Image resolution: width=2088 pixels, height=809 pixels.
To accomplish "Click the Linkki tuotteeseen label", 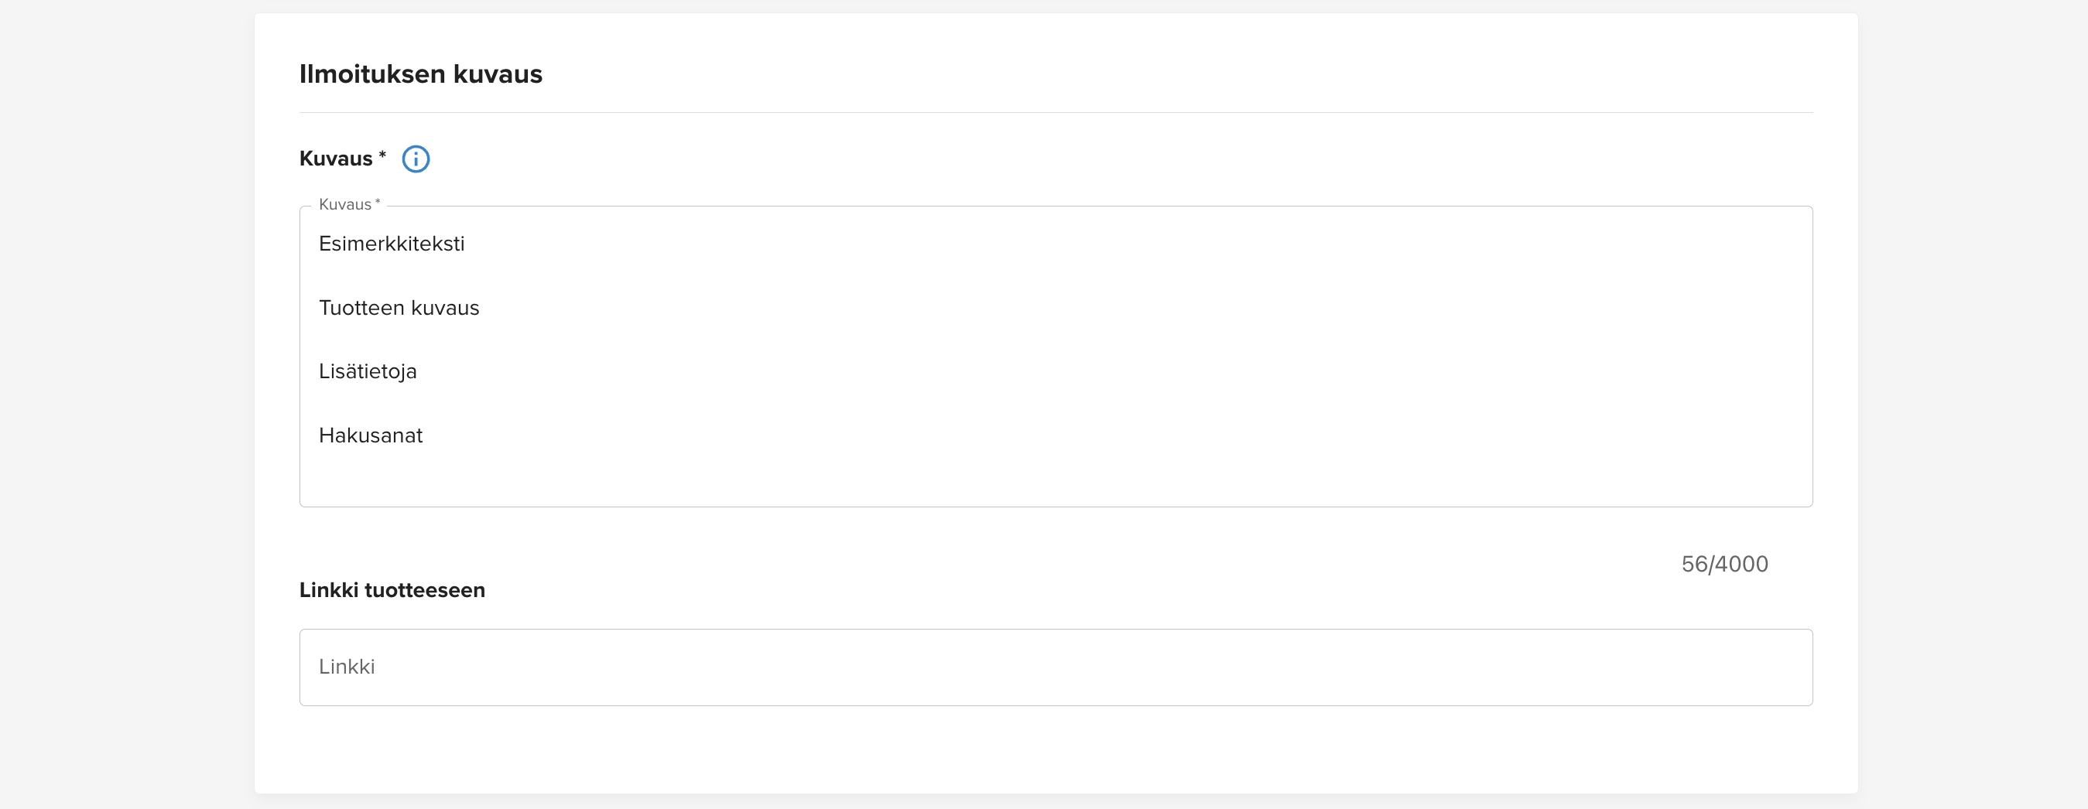I will (392, 590).
